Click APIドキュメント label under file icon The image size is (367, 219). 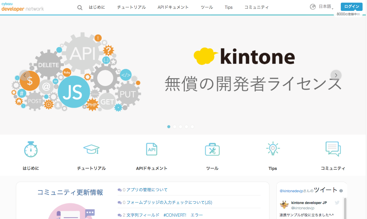coord(152,168)
